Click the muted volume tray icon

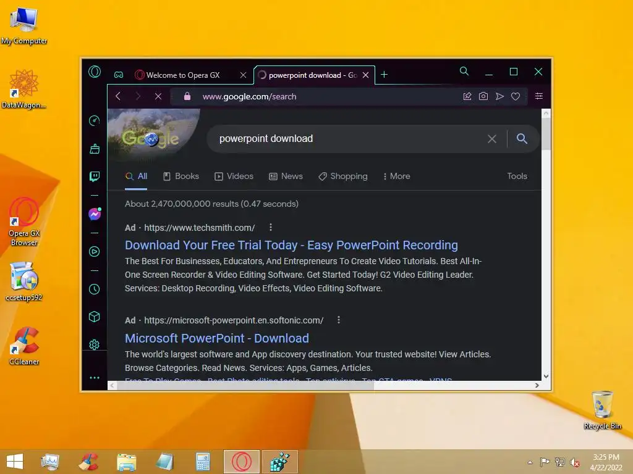[x=575, y=462]
